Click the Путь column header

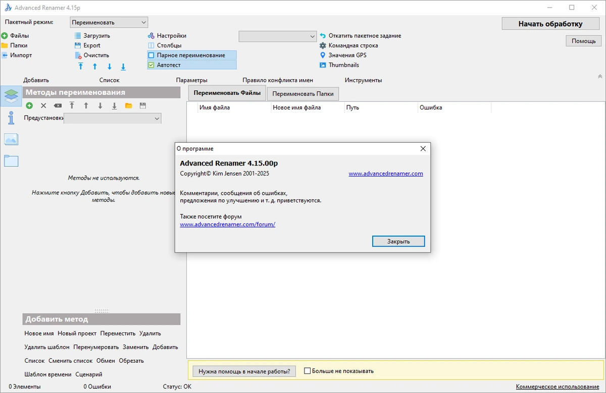(x=381, y=107)
